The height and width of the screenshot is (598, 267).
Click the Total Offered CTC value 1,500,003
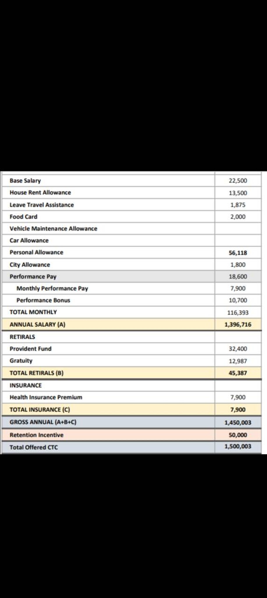point(238,446)
